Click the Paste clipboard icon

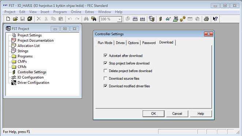(x=61, y=19)
